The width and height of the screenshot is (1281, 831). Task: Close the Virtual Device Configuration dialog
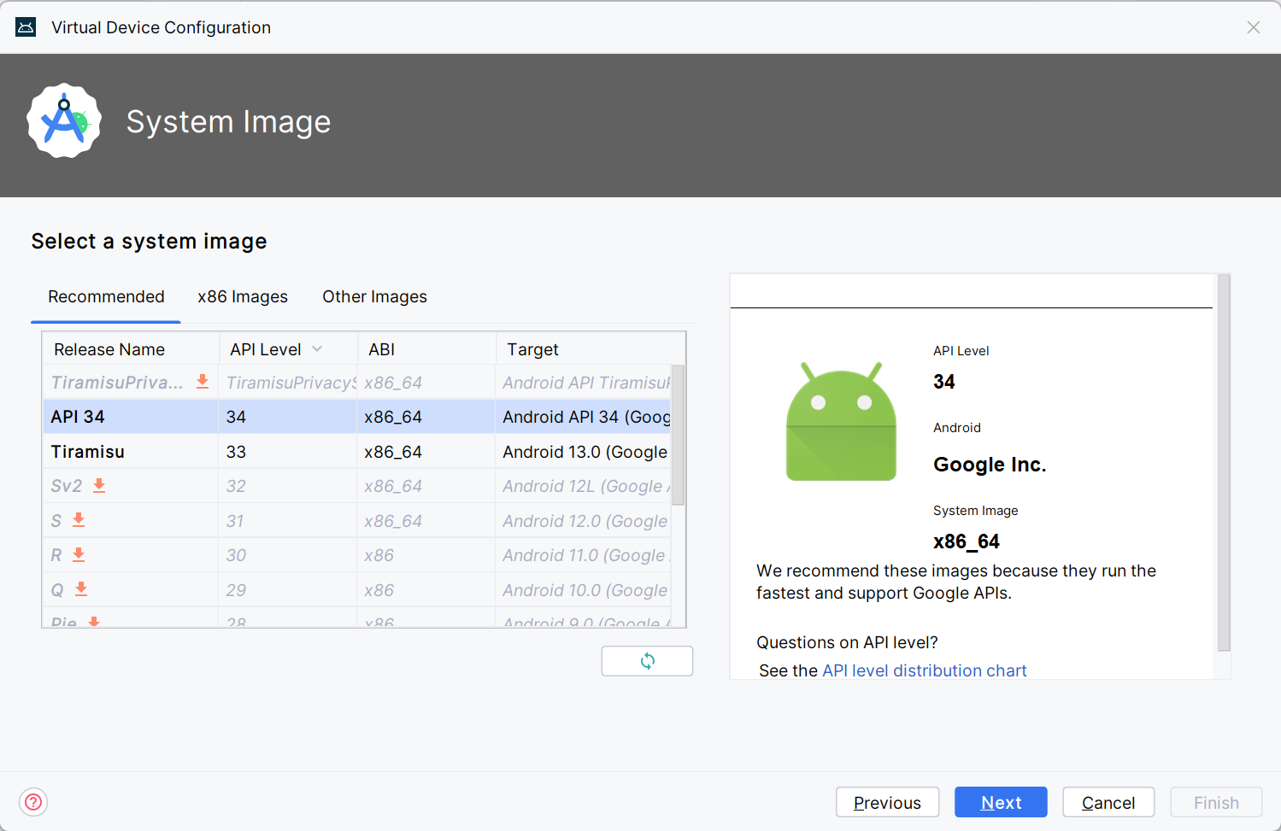tap(1254, 27)
